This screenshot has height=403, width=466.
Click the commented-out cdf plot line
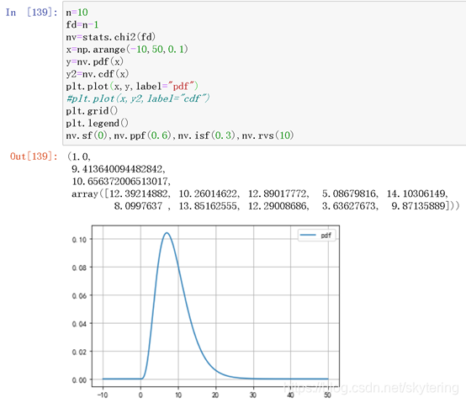tap(138, 98)
